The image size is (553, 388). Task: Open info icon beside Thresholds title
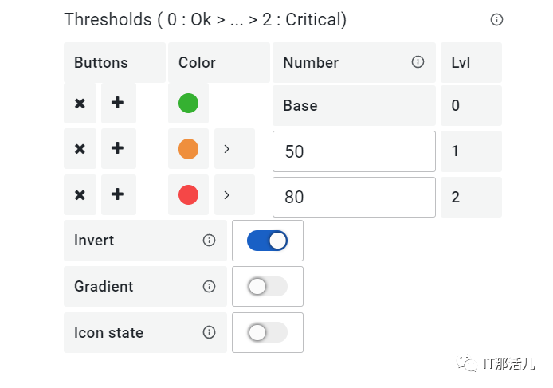click(x=496, y=20)
